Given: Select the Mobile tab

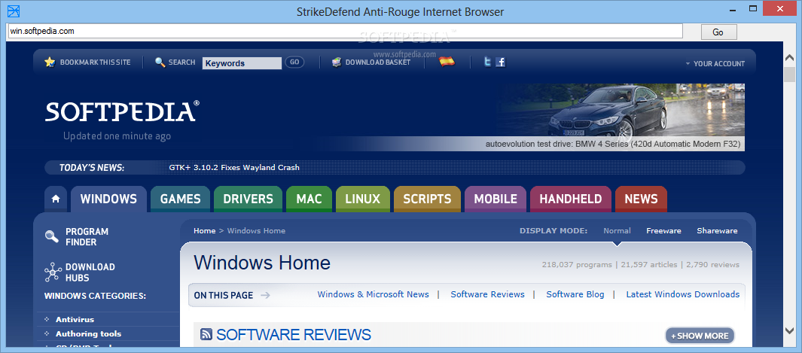Looking at the screenshot, I should click(495, 199).
